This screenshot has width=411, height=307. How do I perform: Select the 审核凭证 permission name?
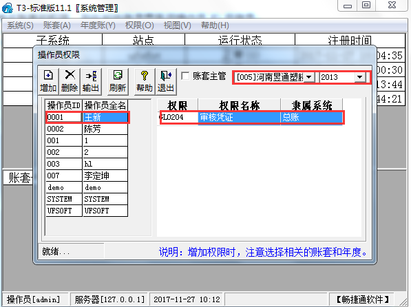click(240, 117)
